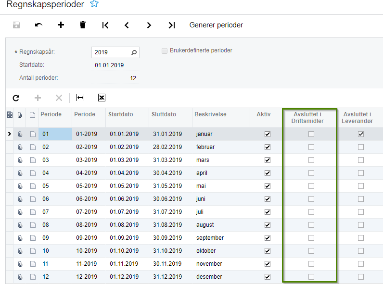383x284 pixels.
Task: Fit columns to width in the grid
Action: pyautogui.click(x=80, y=98)
